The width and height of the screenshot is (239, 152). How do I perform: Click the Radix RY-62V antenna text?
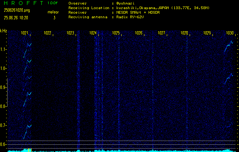click(130, 17)
